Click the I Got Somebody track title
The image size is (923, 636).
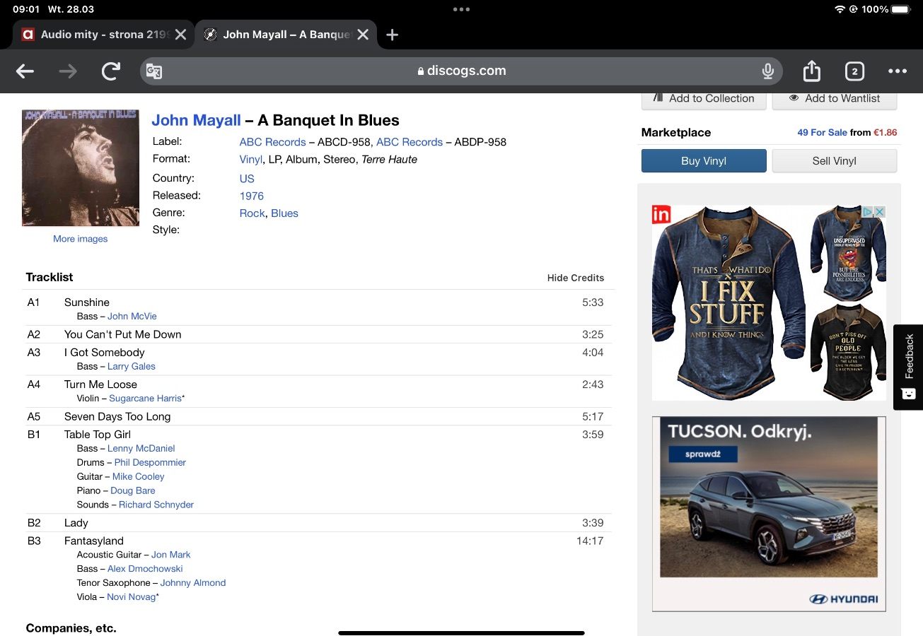(105, 353)
